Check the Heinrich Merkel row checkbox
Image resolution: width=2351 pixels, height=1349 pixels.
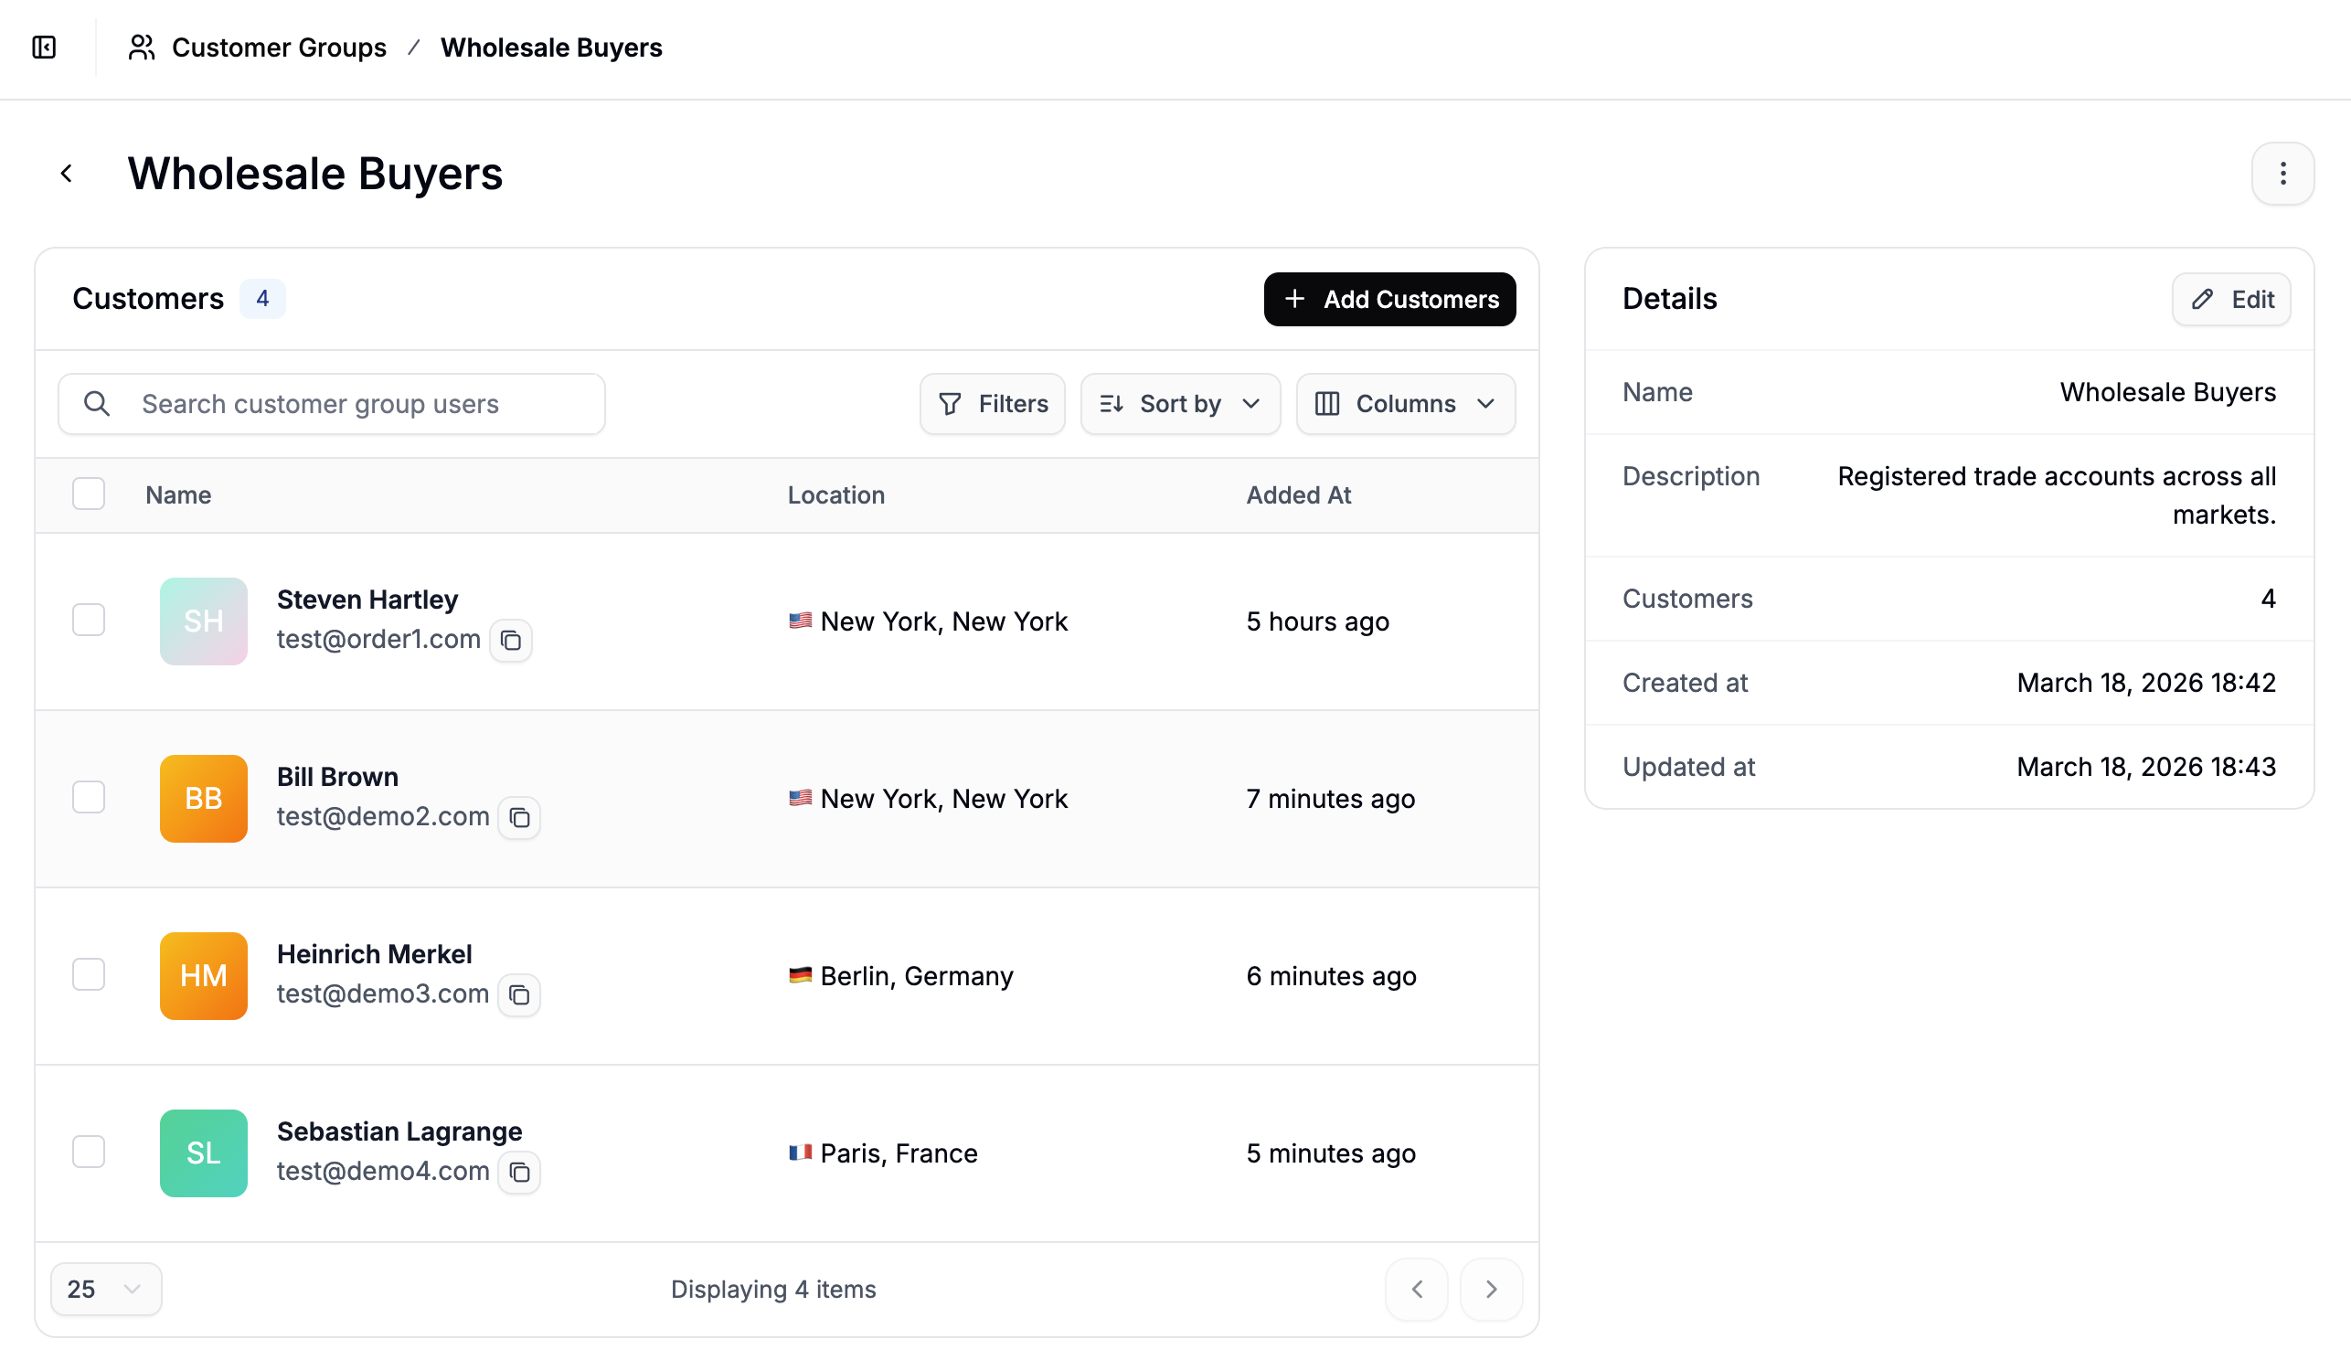coord(88,973)
